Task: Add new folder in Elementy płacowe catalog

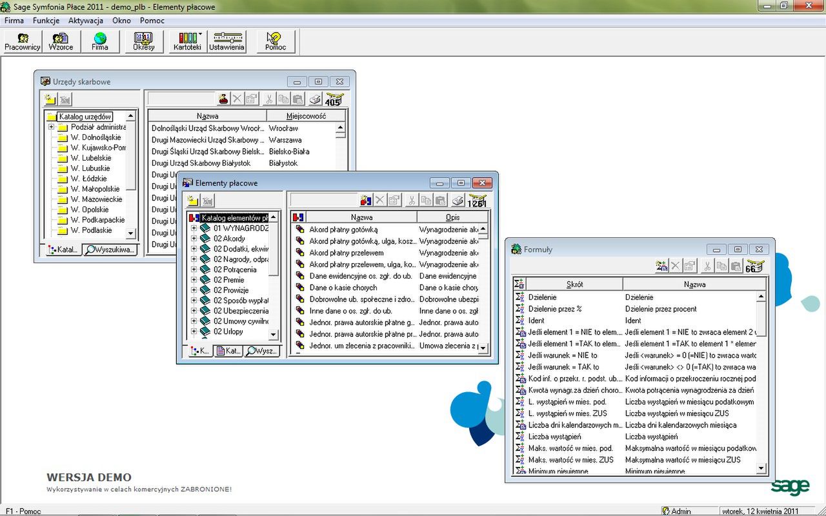Action: pos(194,201)
